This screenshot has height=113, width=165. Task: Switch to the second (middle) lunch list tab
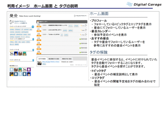pyautogui.click(x=54, y=59)
